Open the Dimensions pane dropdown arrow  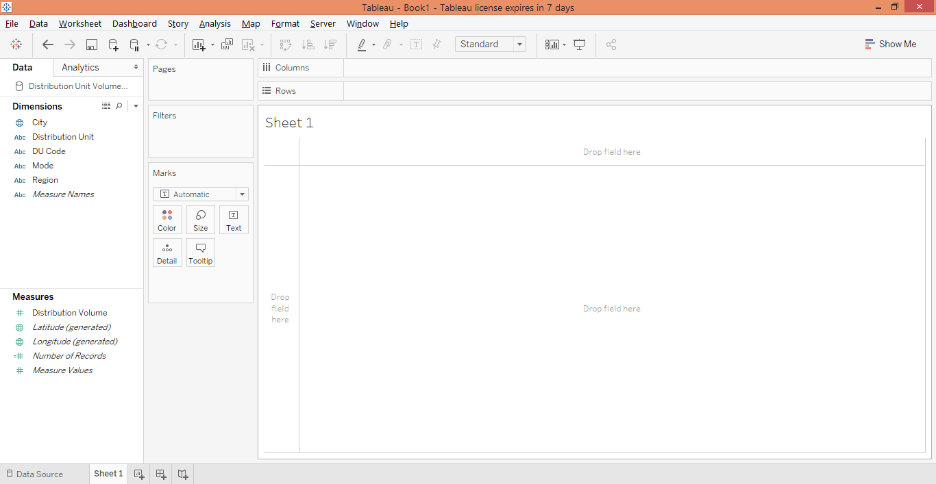tap(136, 106)
